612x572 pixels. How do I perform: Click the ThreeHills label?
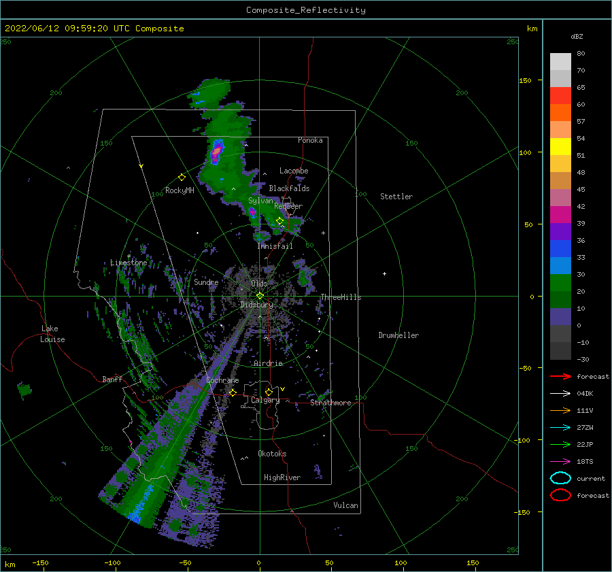(341, 297)
